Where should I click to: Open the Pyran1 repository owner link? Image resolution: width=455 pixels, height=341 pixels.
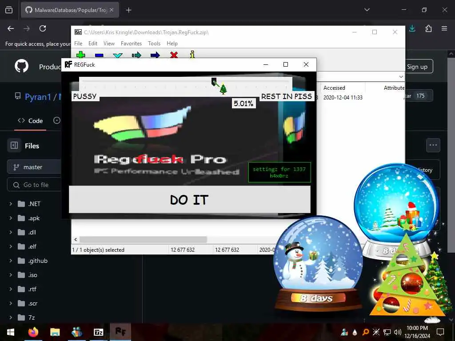click(38, 96)
